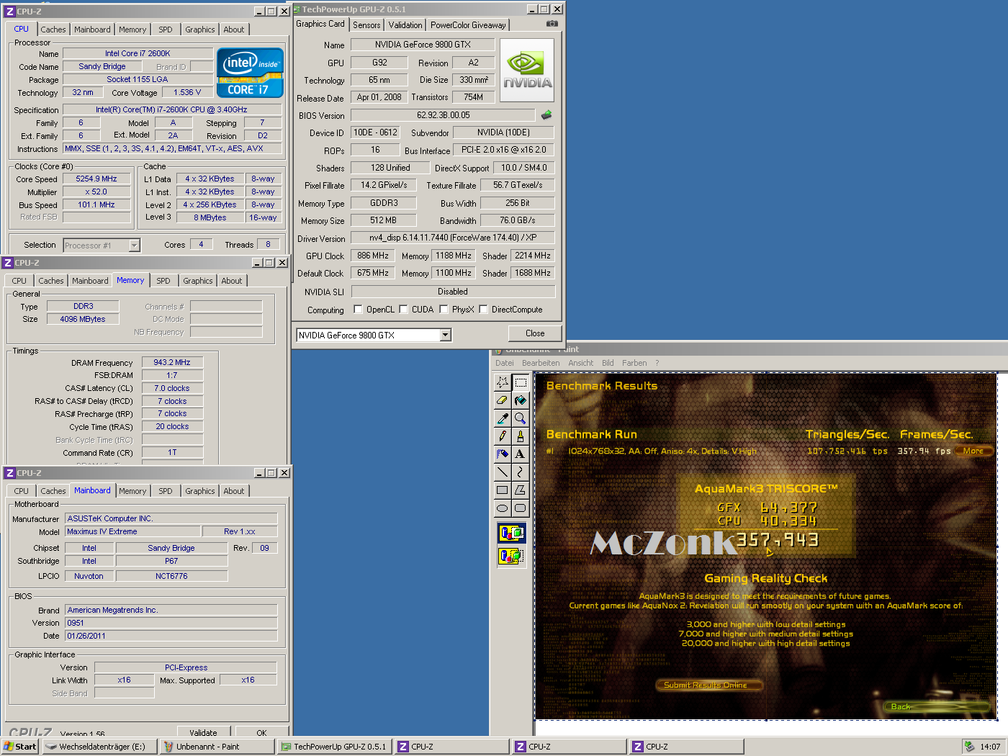
Task: Open the Bild menu in Paint
Action: pyautogui.click(x=608, y=363)
